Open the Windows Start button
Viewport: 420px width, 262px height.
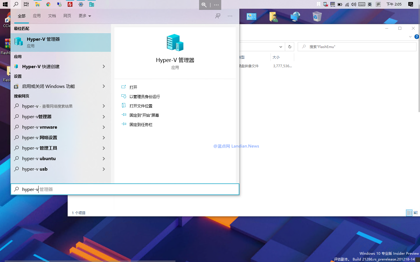5,4
